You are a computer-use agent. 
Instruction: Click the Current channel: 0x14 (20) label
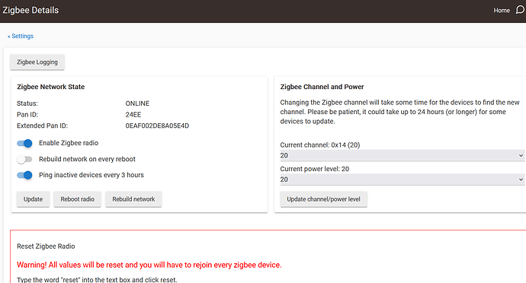click(x=320, y=145)
